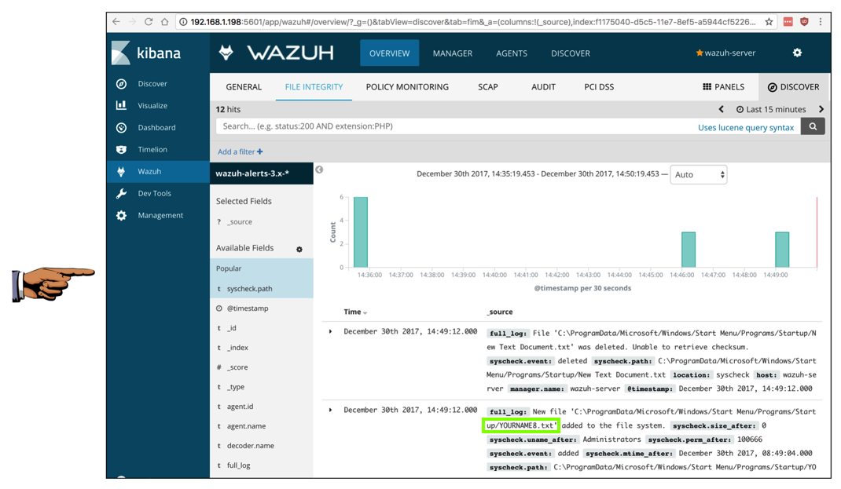The width and height of the screenshot is (841, 489).
Task: Open the AUDIT tab
Action: (x=543, y=87)
